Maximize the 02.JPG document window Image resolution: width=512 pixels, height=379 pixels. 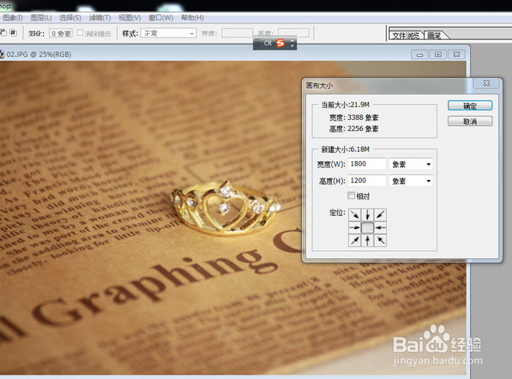(438, 55)
